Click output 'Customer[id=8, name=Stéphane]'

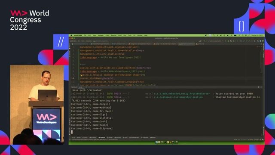[x=92, y=128]
